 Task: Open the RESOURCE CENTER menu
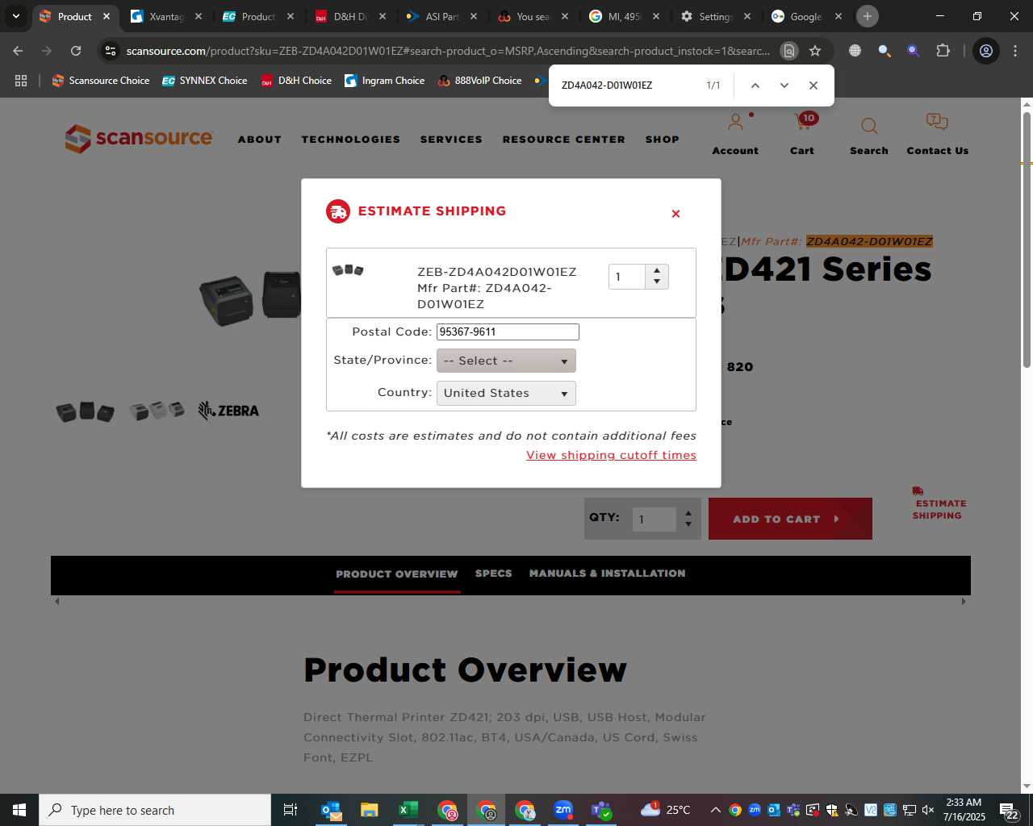tap(564, 140)
